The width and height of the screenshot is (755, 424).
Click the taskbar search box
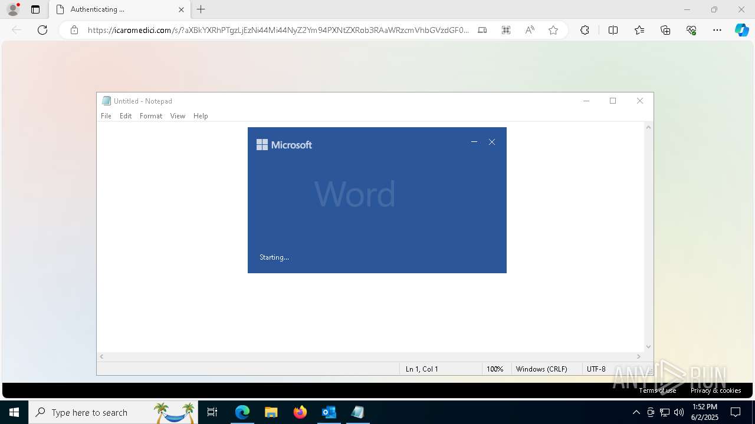pos(113,412)
